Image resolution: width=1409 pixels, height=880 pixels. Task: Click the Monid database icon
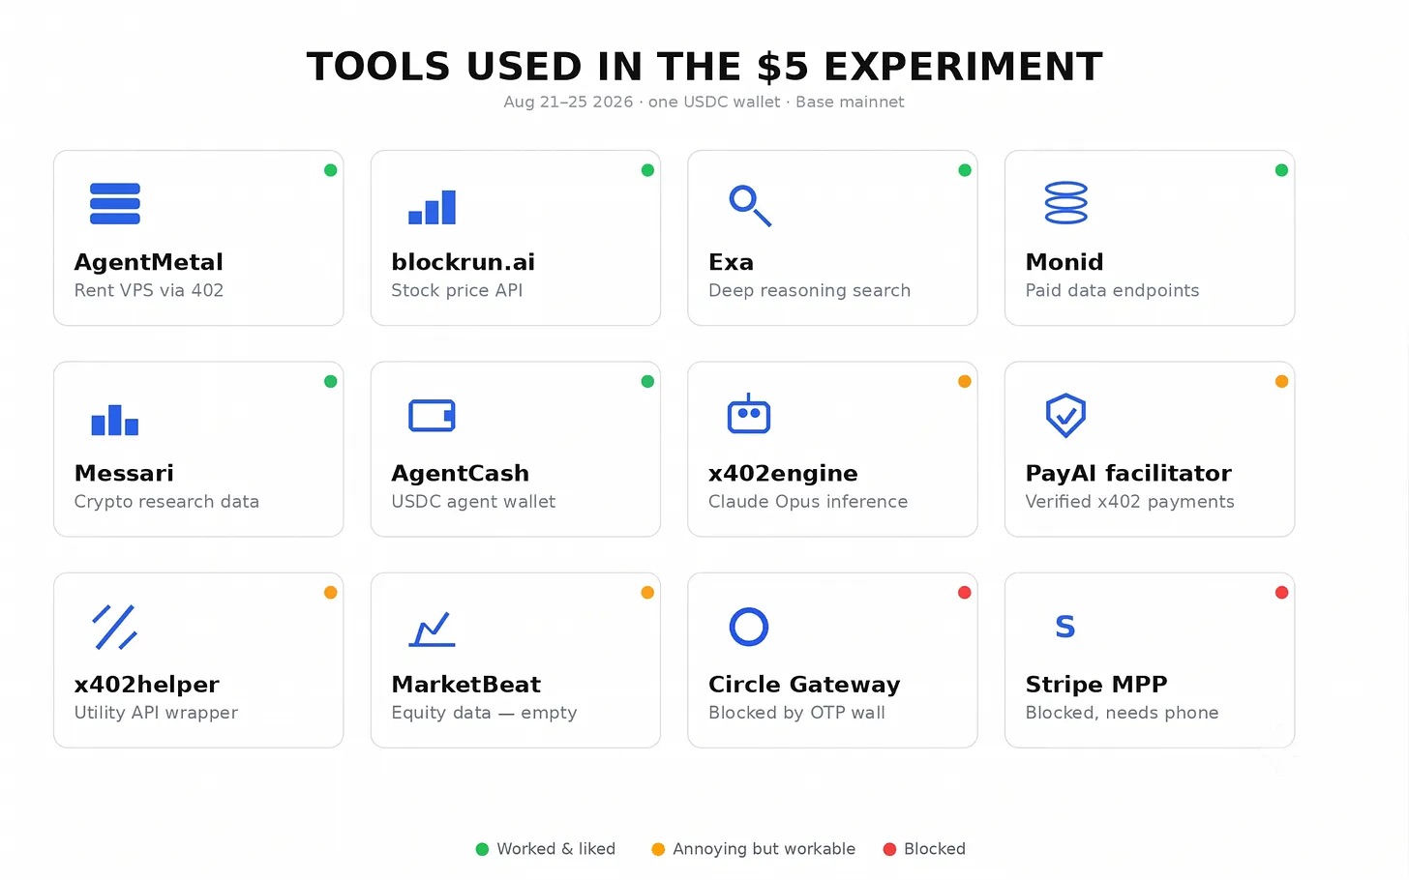[x=1065, y=203]
